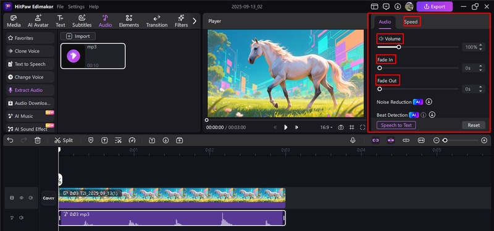Open the Settings menu
Viewport: 494px width, 231px height.
pyautogui.click(x=76, y=7)
